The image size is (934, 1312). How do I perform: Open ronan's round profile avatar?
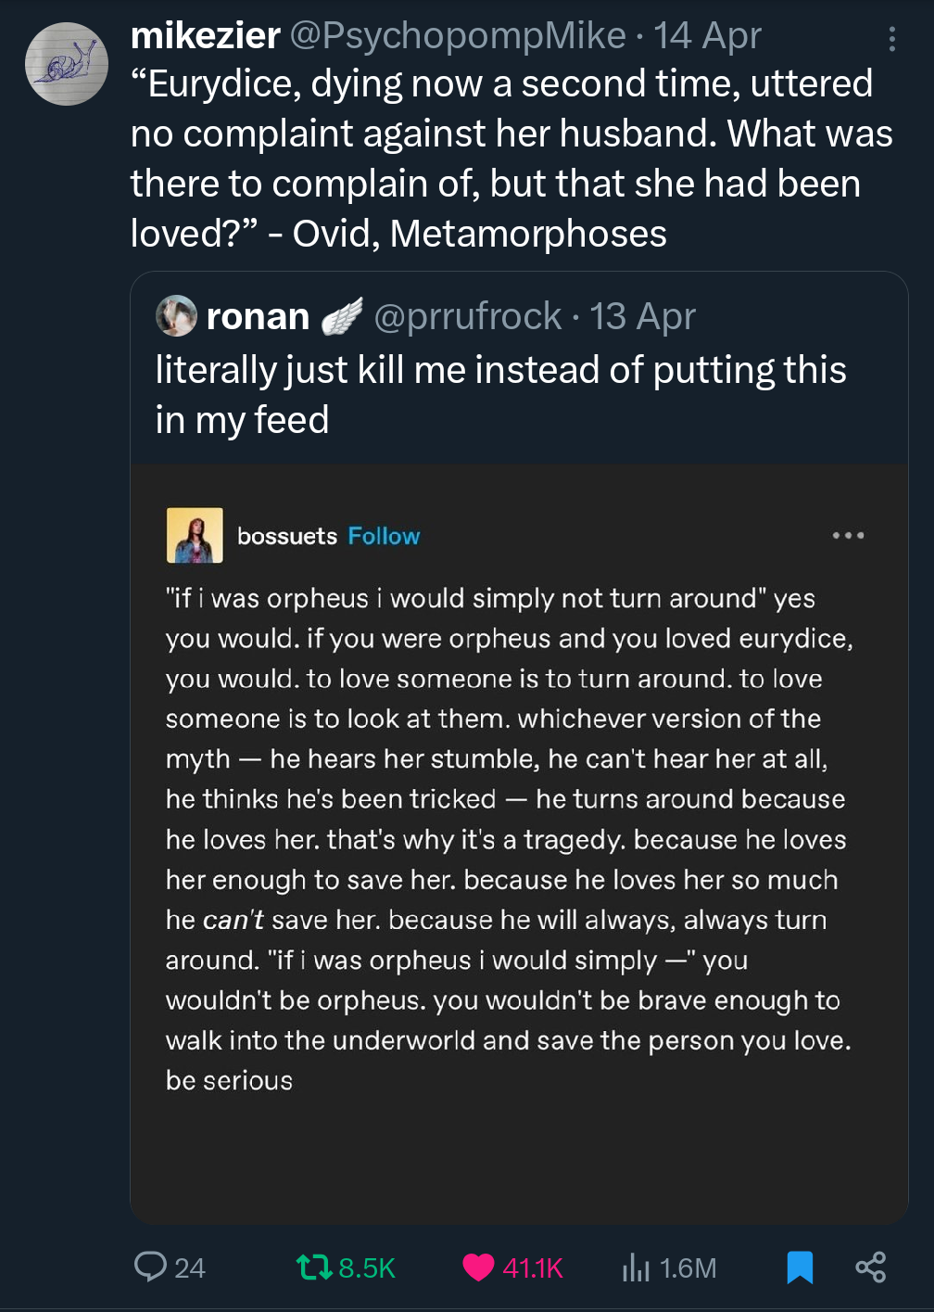176,316
